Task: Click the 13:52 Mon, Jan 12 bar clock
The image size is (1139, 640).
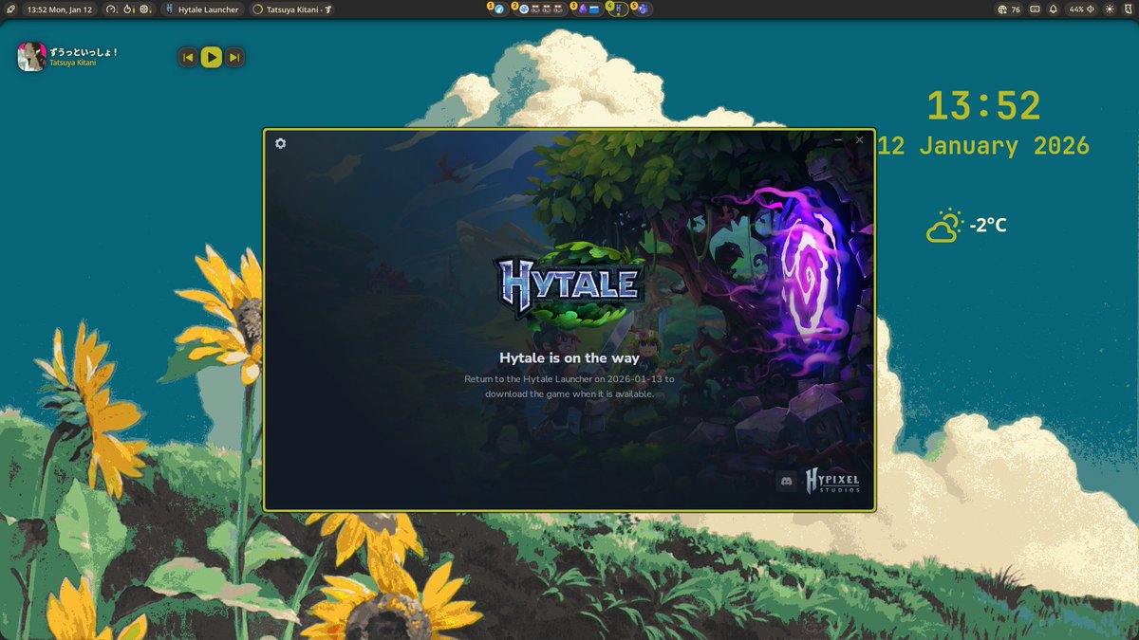Action: [59, 9]
